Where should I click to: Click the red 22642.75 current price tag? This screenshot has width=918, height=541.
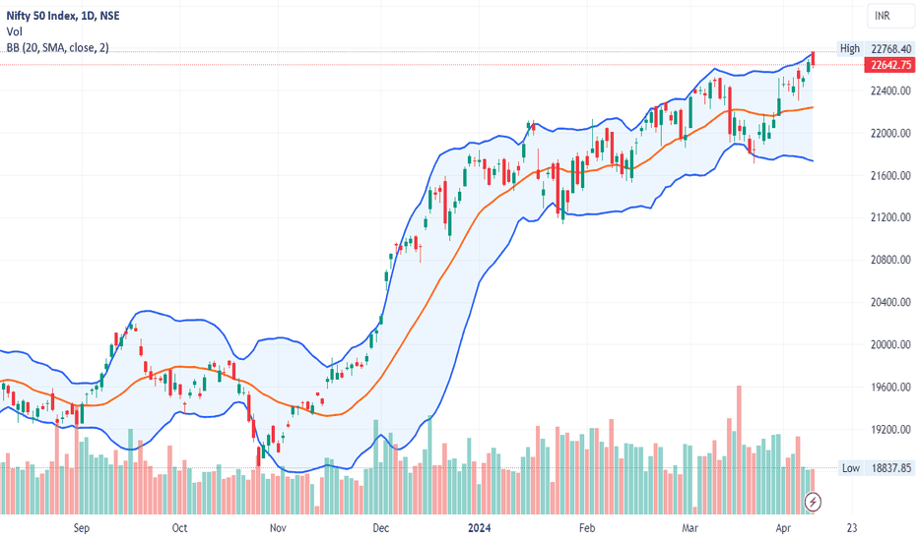click(889, 65)
